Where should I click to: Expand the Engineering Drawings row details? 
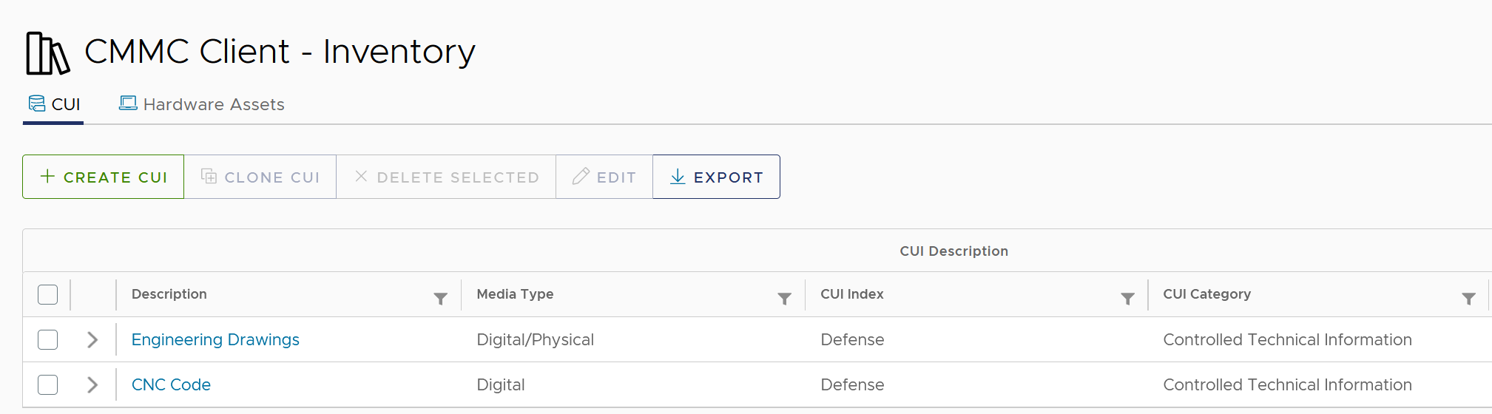pos(92,339)
